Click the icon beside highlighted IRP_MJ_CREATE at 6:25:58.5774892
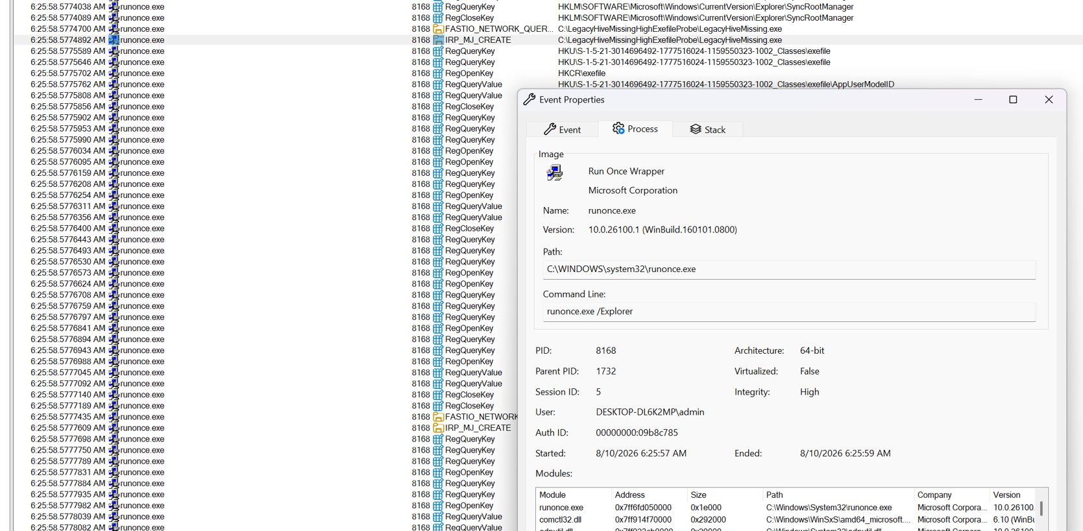1083x531 pixels. coord(438,40)
